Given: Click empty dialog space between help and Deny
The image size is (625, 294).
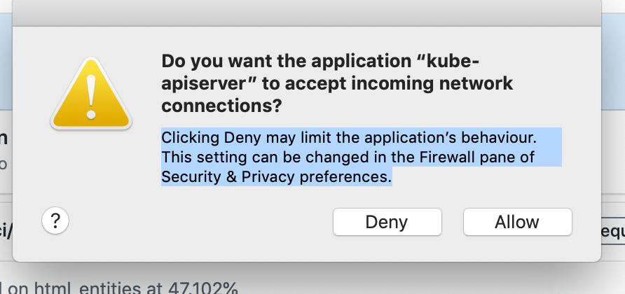Looking at the screenshot, I should (196, 222).
